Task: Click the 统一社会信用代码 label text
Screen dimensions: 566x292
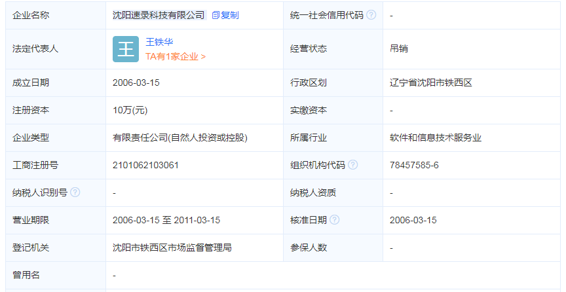Action: point(327,15)
